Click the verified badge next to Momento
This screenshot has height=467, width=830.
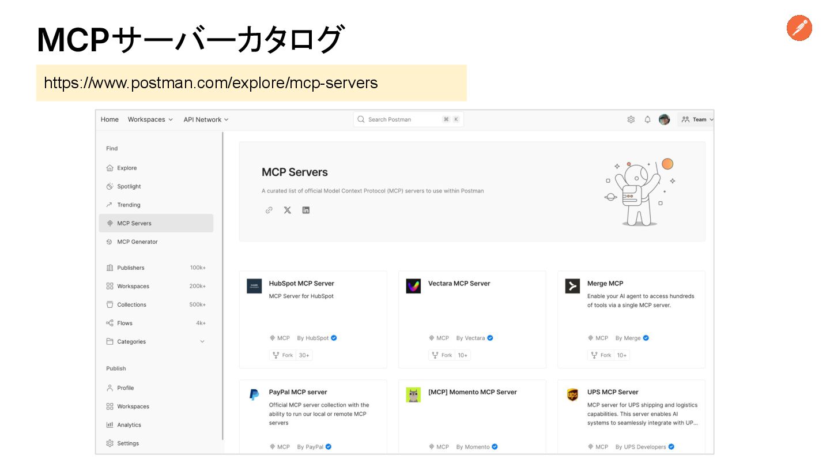point(495,447)
